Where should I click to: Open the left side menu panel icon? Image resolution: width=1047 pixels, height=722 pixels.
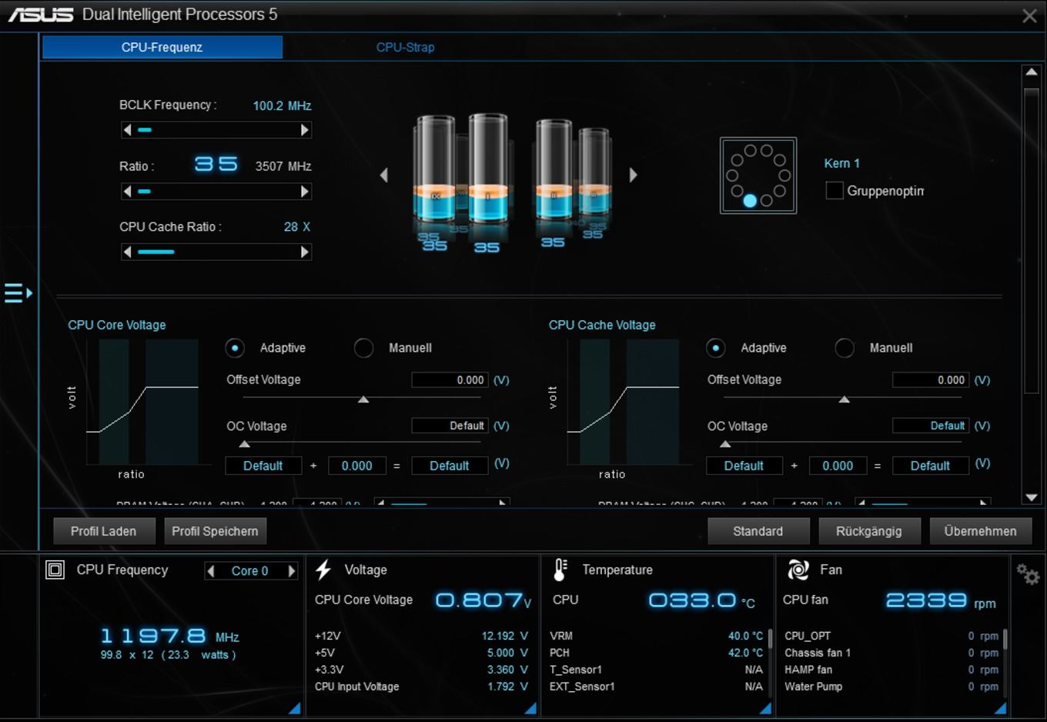[x=18, y=293]
